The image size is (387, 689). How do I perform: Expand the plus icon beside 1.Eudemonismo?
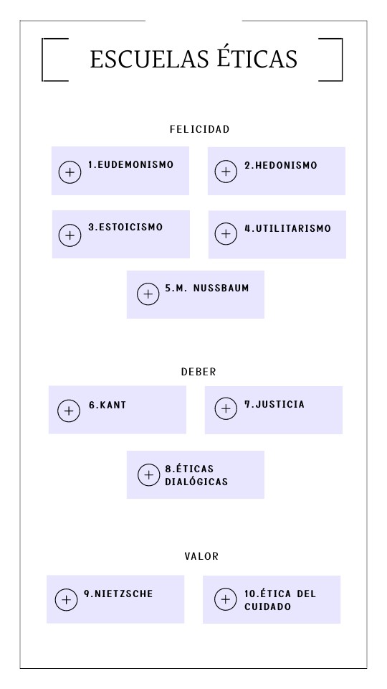[70, 172]
